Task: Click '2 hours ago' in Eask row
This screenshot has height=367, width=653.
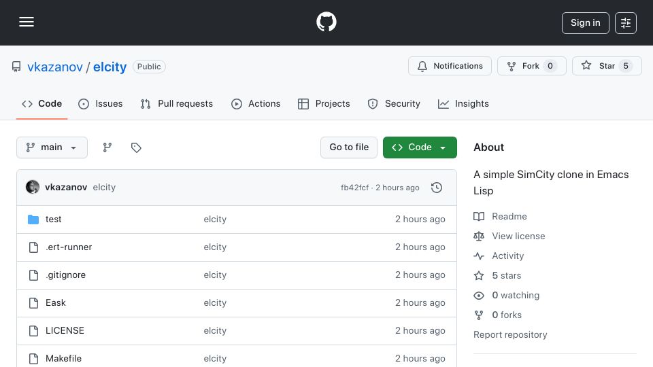Action: pyautogui.click(x=420, y=303)
